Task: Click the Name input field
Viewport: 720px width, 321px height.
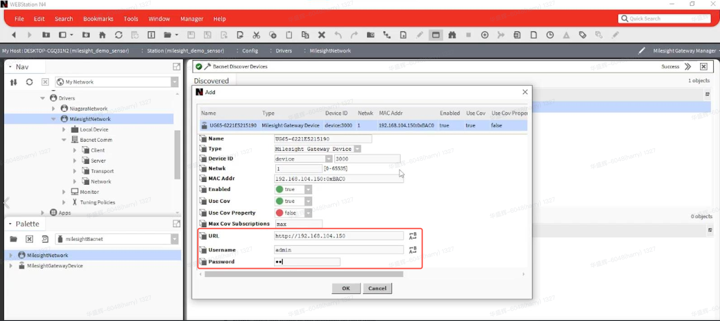Action: 323,139
